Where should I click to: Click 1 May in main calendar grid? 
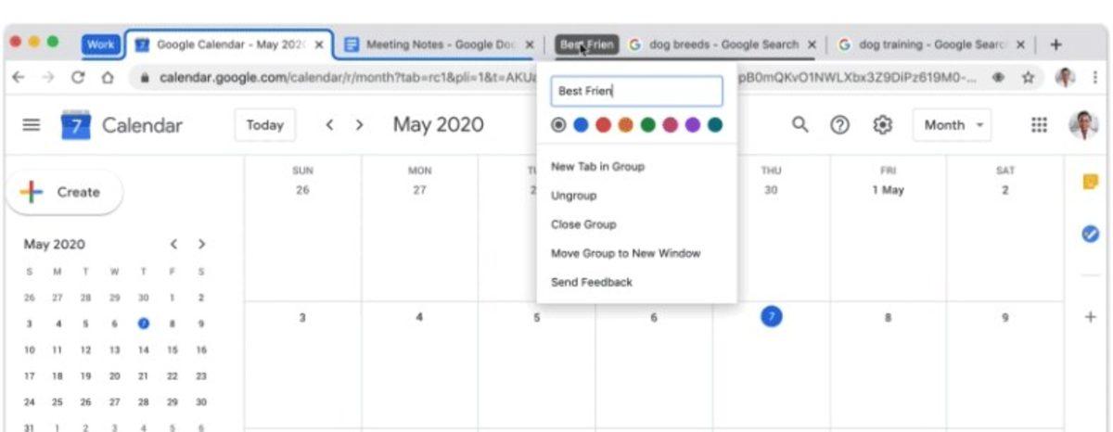point(888,190)
